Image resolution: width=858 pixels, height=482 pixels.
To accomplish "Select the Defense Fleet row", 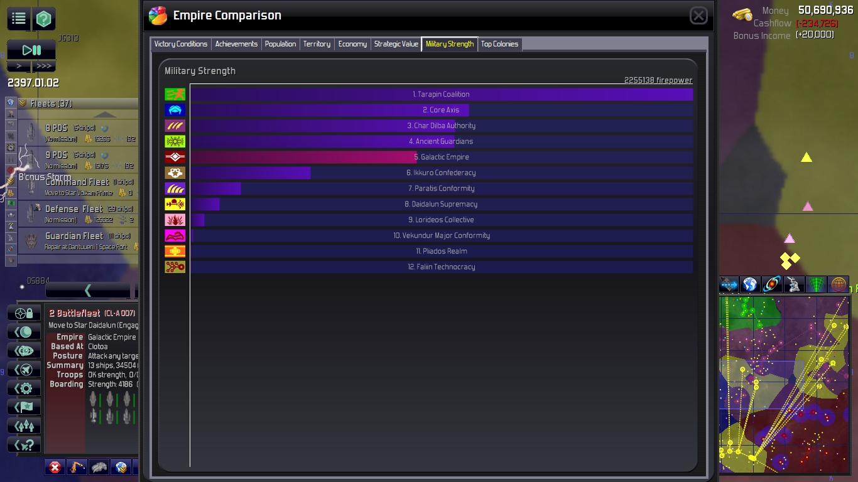I will coord(78,214).
